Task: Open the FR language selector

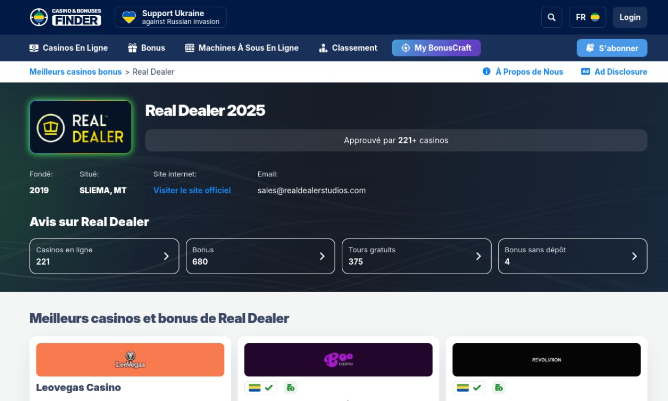Action: click(587, 17)
